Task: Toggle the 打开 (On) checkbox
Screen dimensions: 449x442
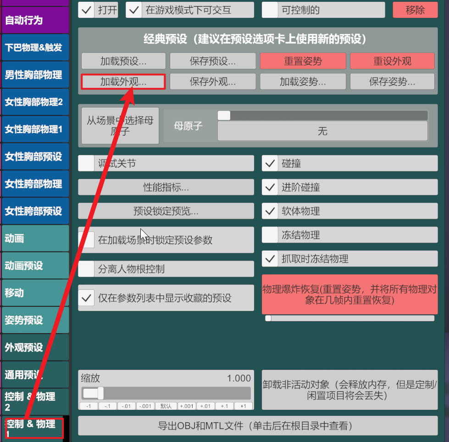Action: 87,10
